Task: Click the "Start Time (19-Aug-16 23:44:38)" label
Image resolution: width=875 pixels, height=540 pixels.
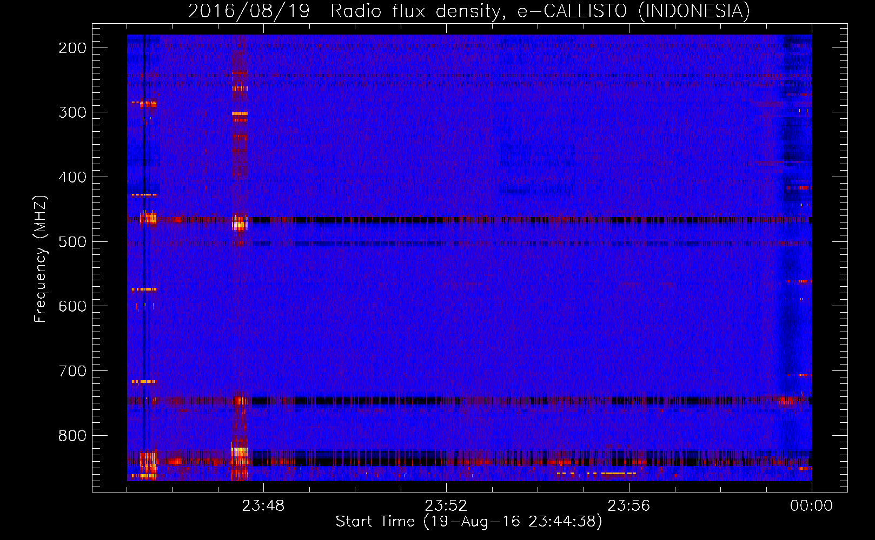Action: [x=469, y=522]
